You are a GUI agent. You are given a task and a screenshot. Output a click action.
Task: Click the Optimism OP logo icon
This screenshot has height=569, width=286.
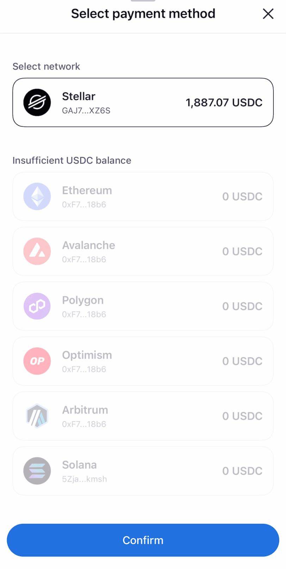coord(37,361)
